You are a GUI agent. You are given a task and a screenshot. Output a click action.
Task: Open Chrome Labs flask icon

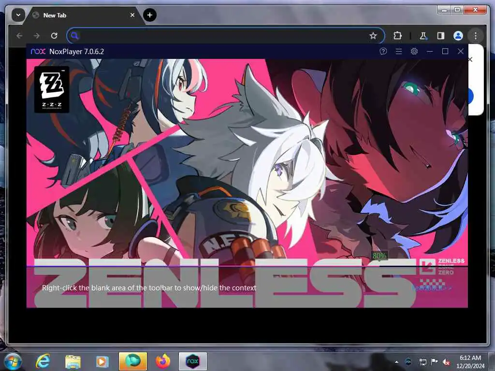(x=423, y=36)
